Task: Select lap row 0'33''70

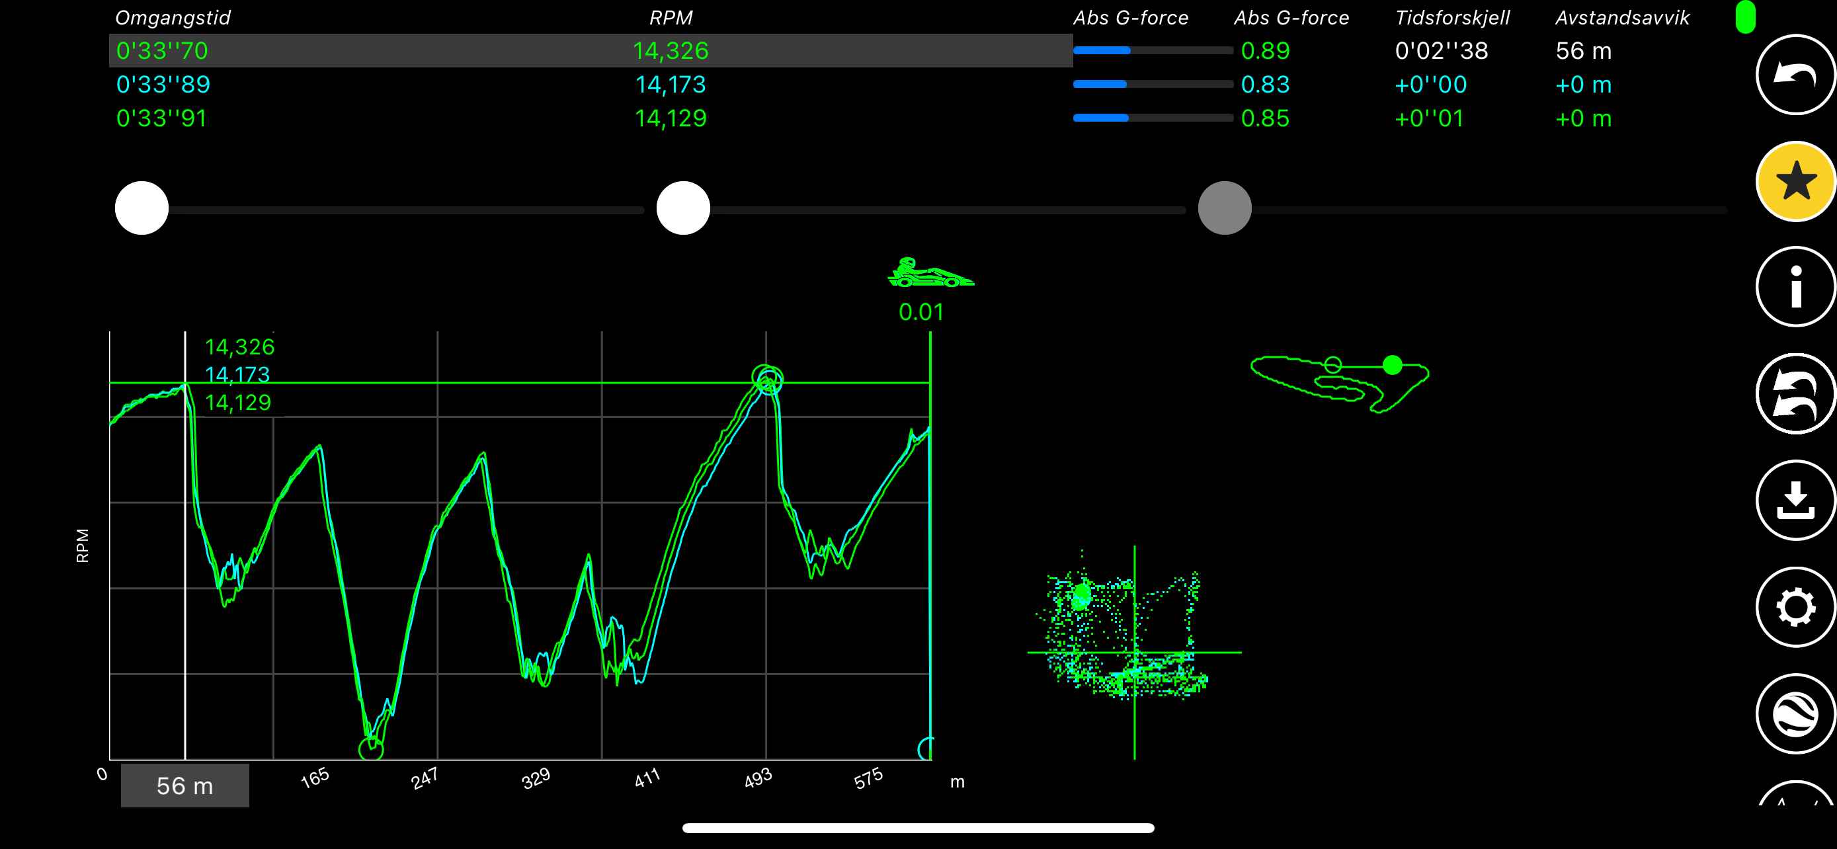Action: pyautogui.click(x=591, y=51)
